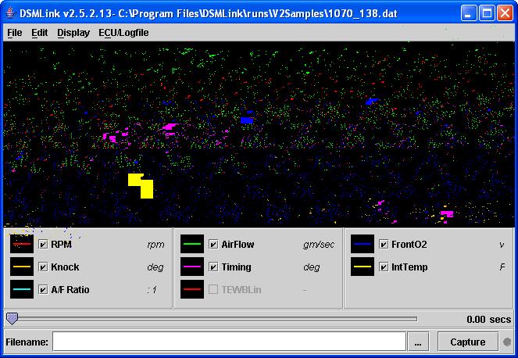Uncheck the RPM checkbox
Screen dimensions: 518x358
tap(43, 244)
